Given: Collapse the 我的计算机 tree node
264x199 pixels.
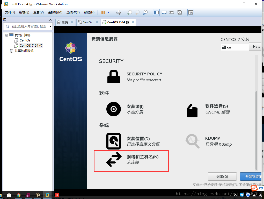Looking at the screenshot, I should click(6, 35).
